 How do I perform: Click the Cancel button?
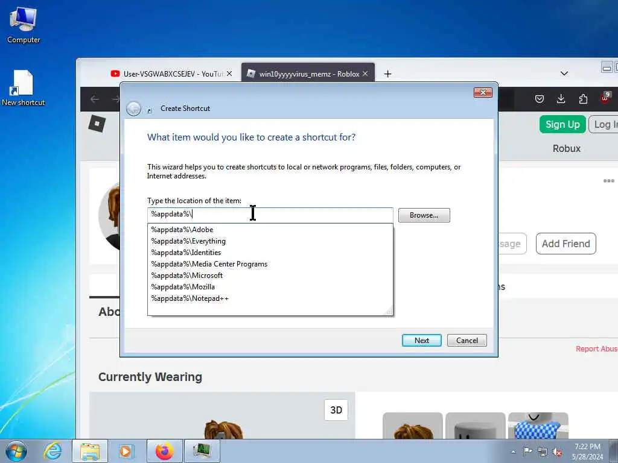pyautogui.click(x=467, y=341)
